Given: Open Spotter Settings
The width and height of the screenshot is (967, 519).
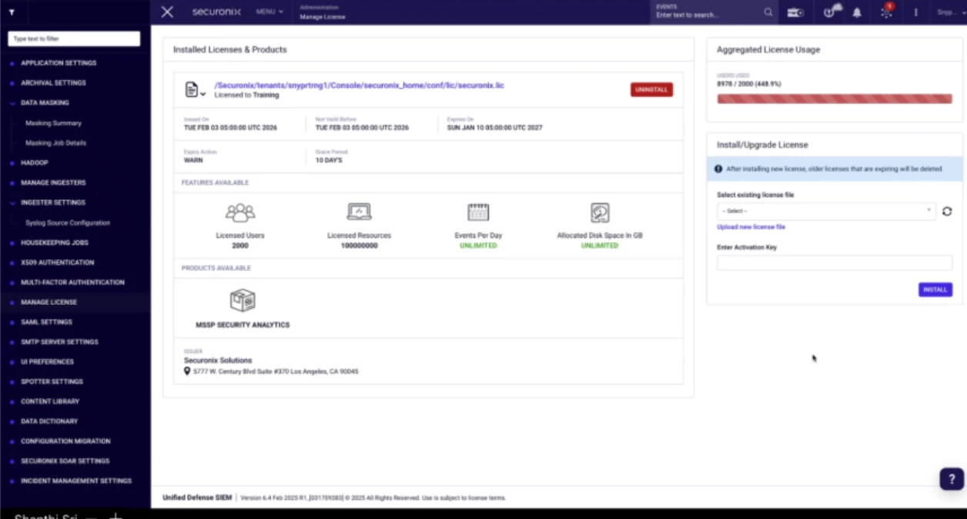Looking at the screenshot, I should (x=52, y=382).
